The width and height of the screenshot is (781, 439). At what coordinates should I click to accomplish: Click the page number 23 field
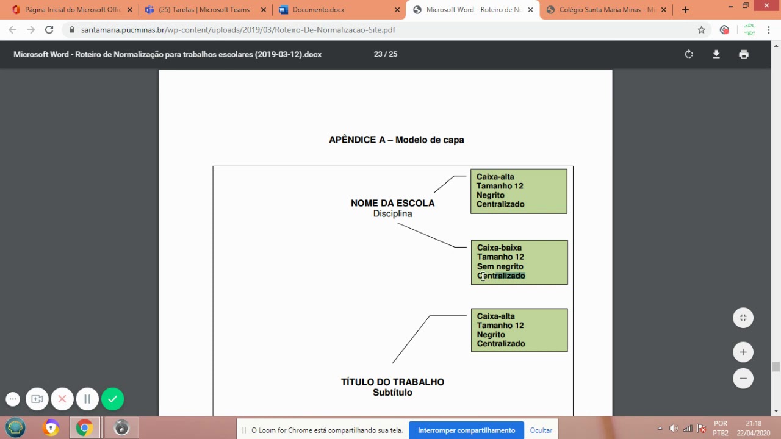coord(378,54)
